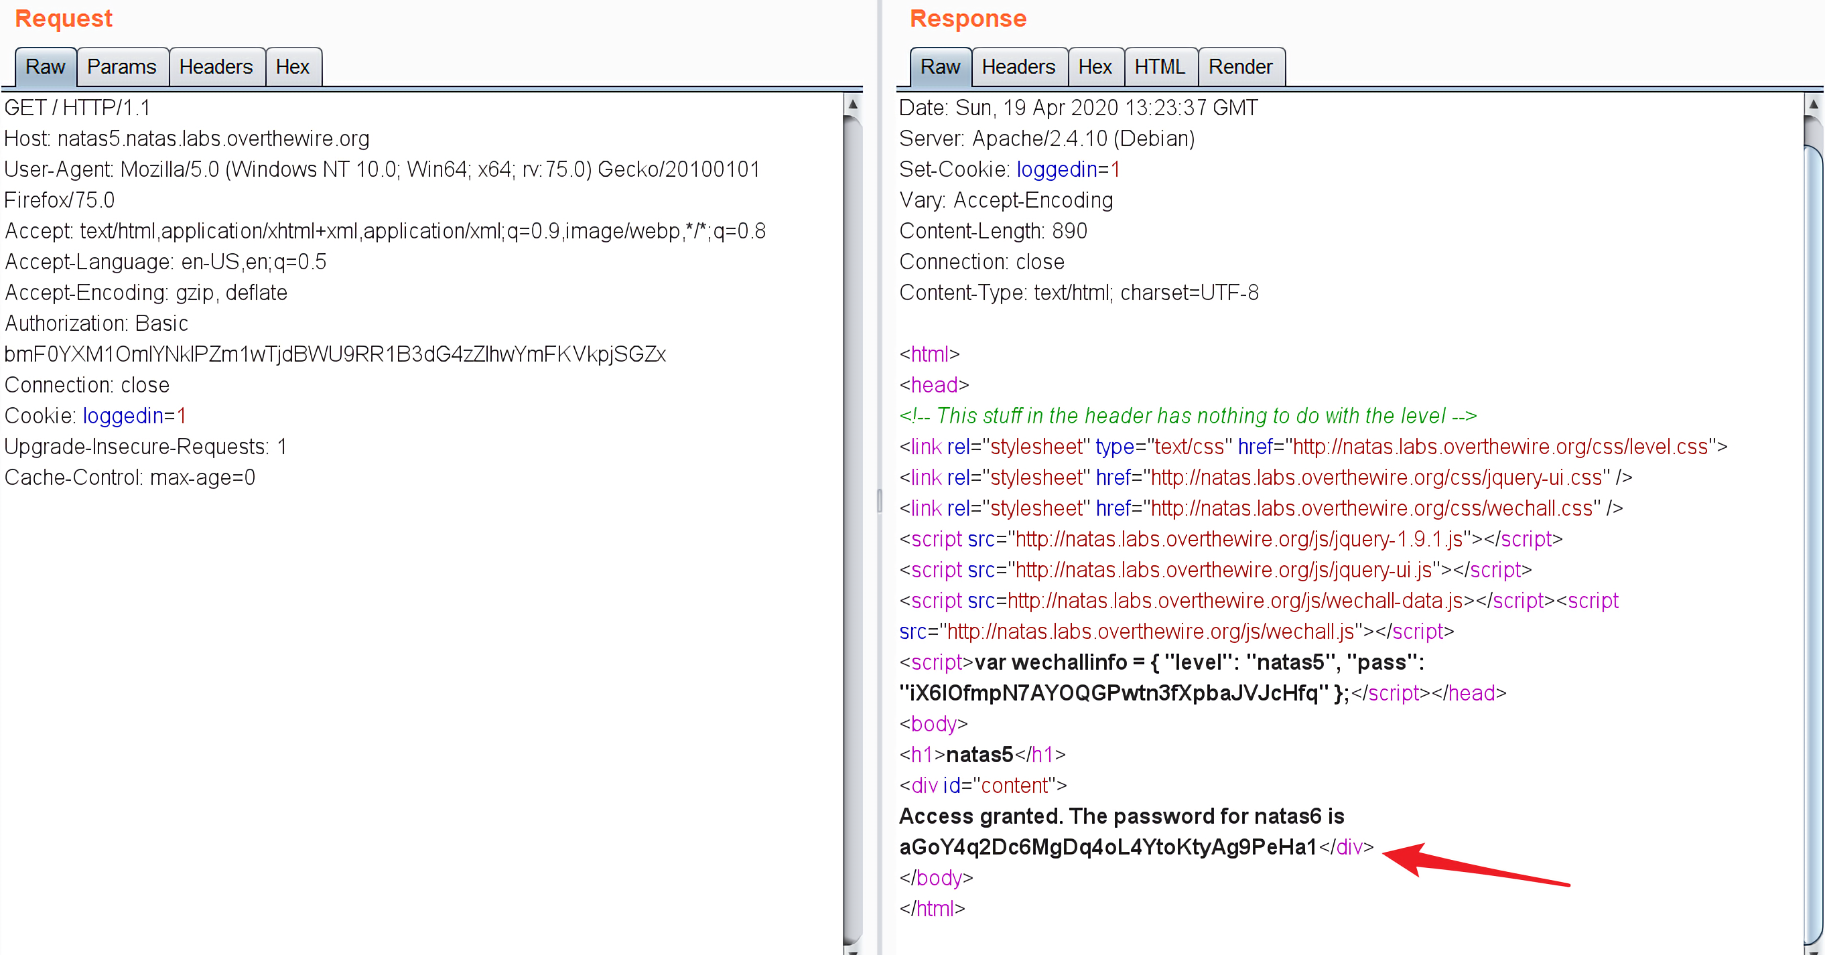
Task: Click the '<div id="content">' line
Action: (x=984, y=786)
